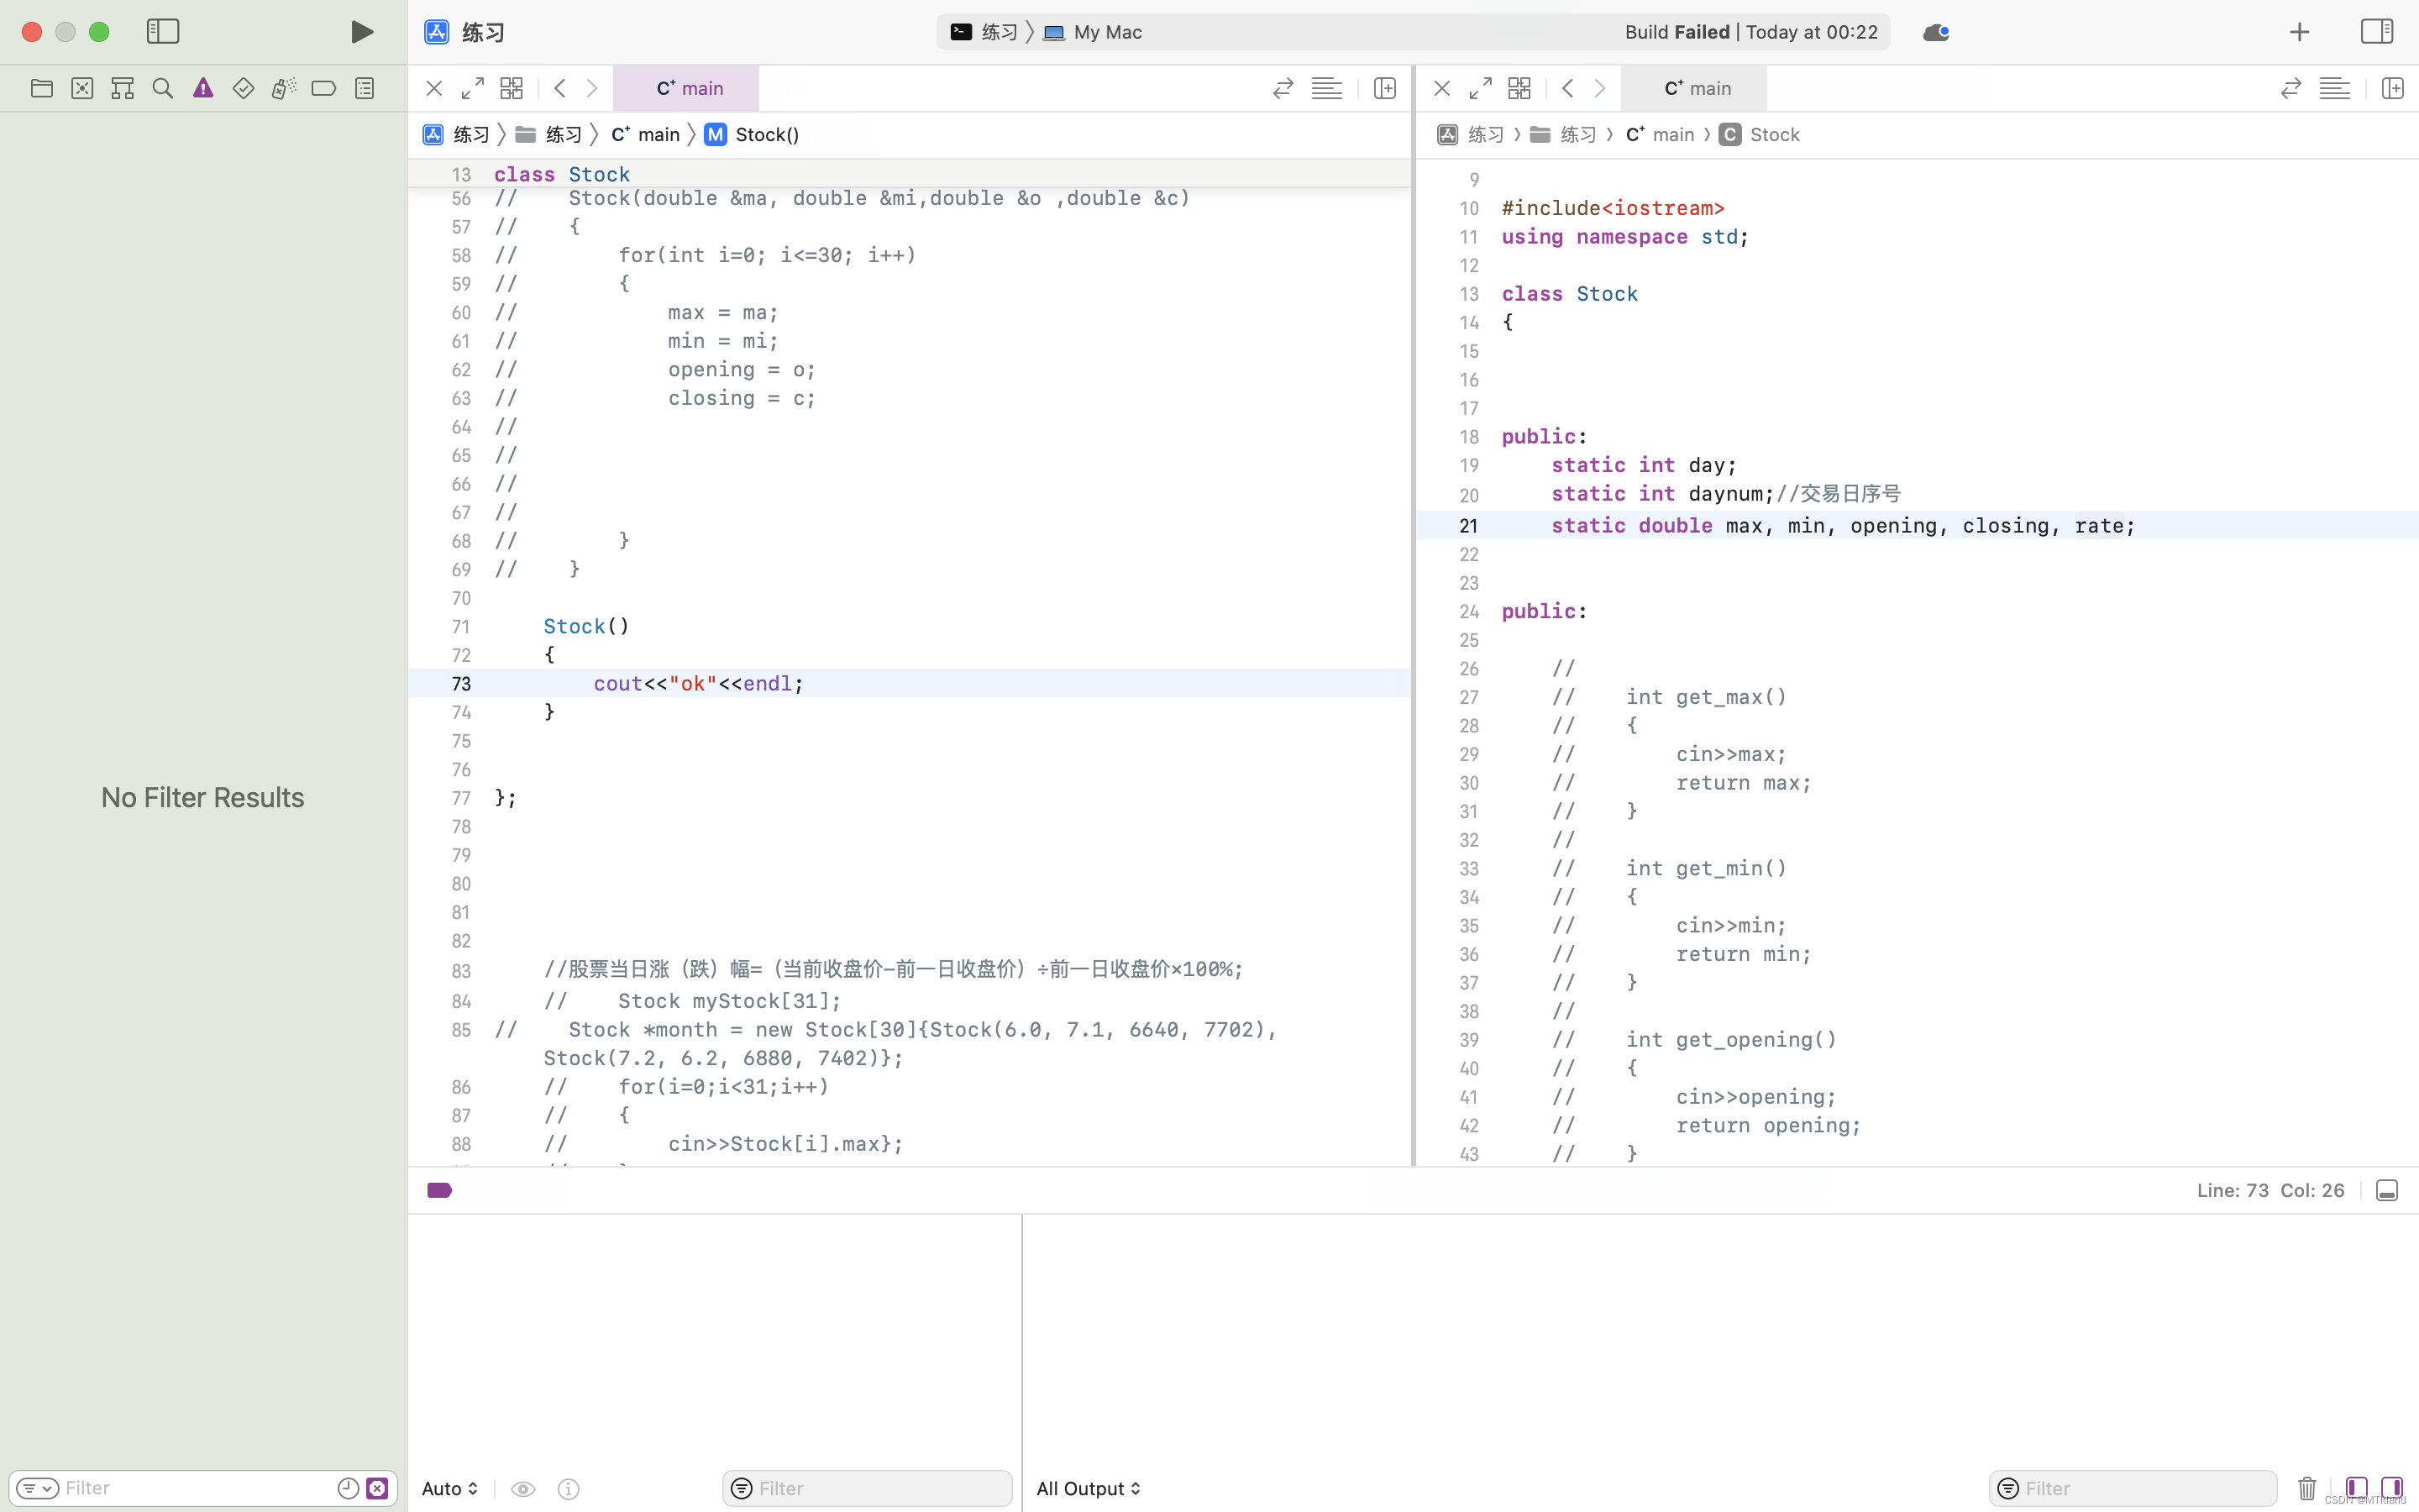Viewport: 2419px width, 1512px height.
Task: Open the Debug navigator spray icon
Action: click(284, 88)
